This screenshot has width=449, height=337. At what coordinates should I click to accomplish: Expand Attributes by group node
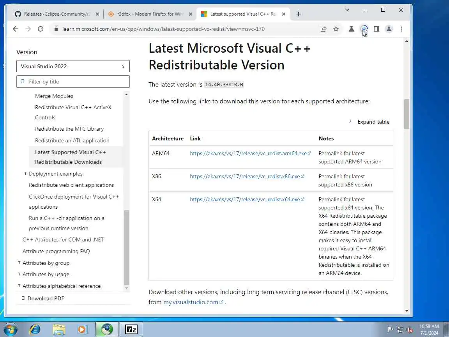coord(19,263)
